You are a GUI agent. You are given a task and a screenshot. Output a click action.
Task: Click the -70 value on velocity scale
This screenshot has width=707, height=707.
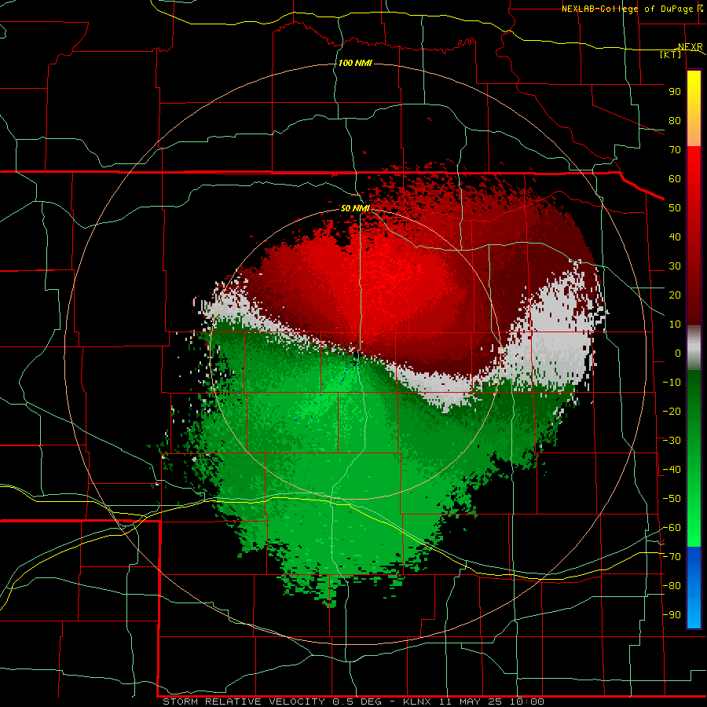coord(672,557)
